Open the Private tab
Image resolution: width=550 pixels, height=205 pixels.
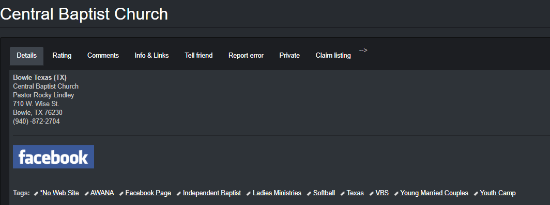click(x=289, y=56)
